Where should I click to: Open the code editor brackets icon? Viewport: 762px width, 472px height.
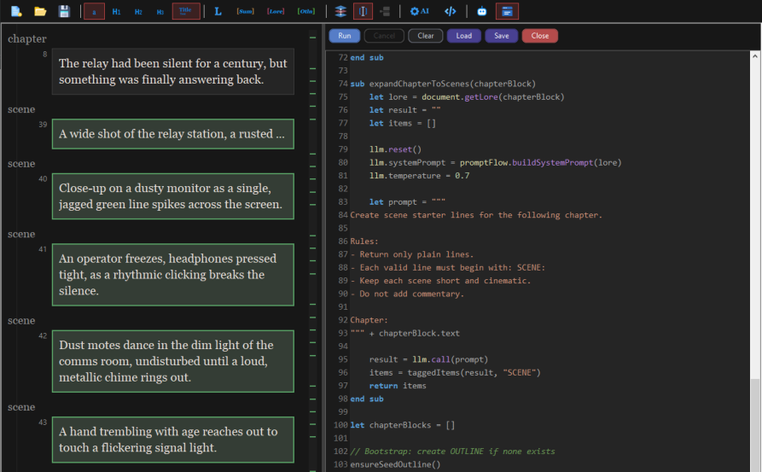[x=451, y=11]
